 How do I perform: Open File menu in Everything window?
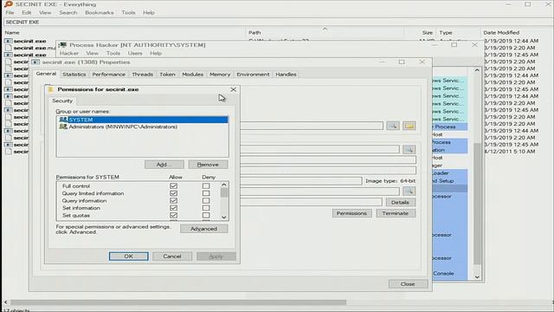pos(10,12)
